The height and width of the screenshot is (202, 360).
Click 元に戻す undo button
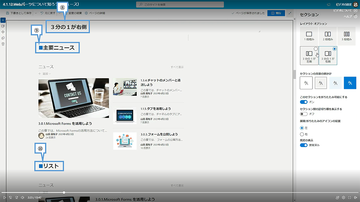tap(48, 13)
